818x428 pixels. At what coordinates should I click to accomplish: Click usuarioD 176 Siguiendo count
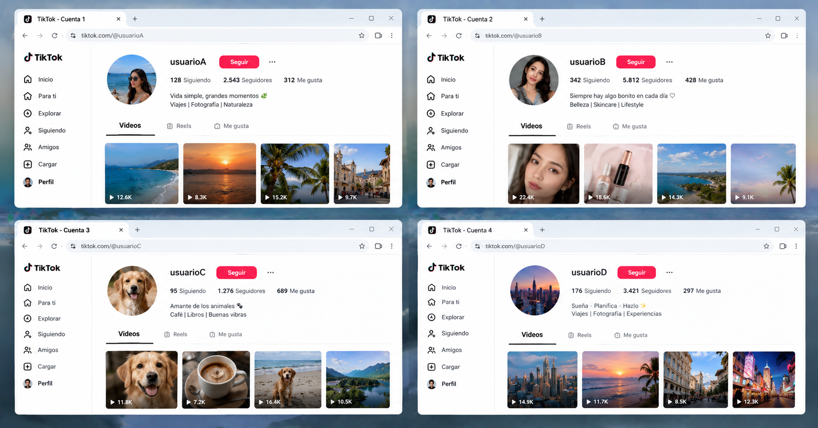click(x=591, y=291)
